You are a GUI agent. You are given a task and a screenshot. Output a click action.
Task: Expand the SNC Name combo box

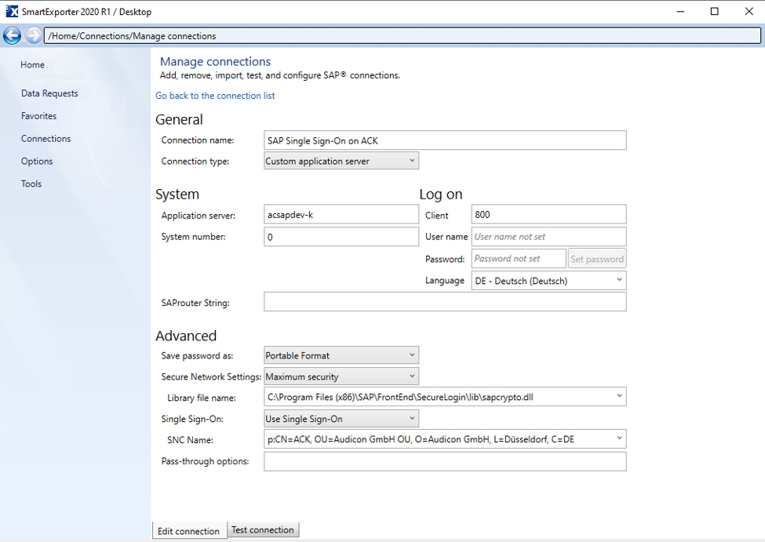click(619, 439)
